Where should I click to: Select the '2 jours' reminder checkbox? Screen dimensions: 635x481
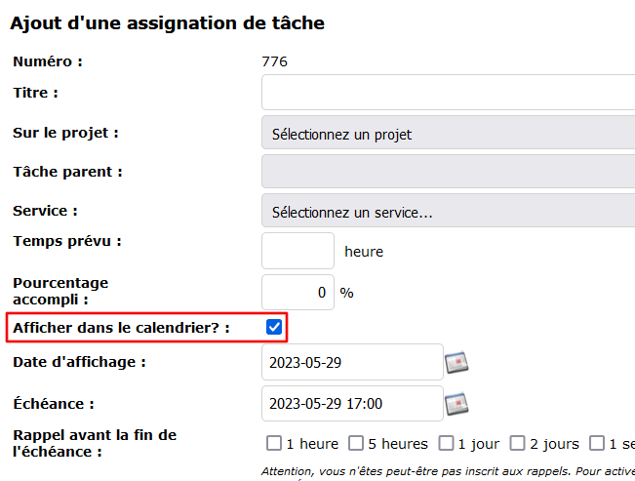[x=517, y=444]
